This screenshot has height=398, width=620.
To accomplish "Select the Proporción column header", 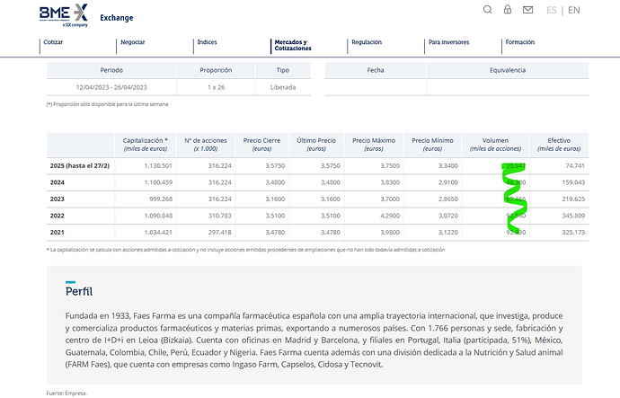I will tap(216, 70).
